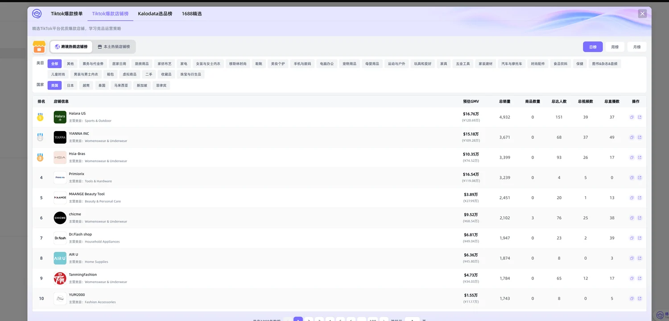Filter country by 马来西亚

(x=121, y=86)
